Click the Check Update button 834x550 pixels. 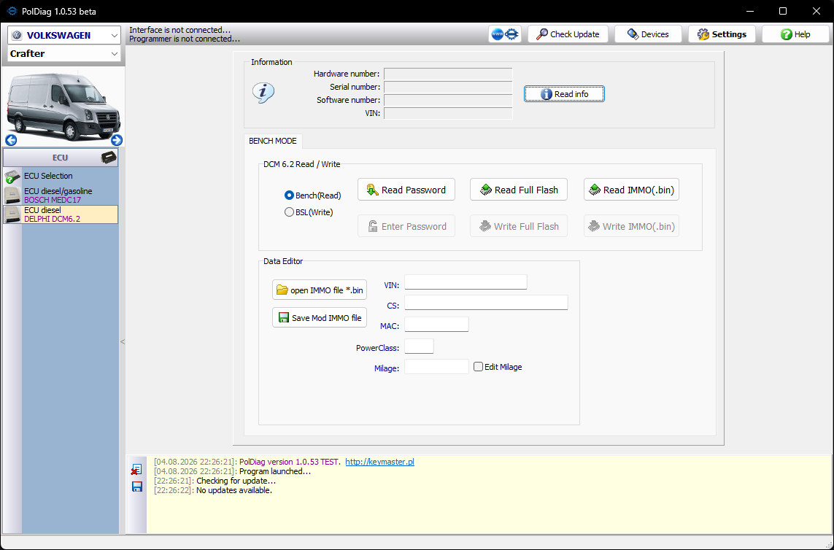(568, 34)
